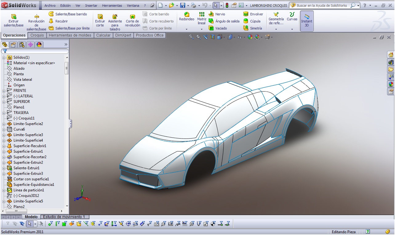The width and height of the screenshot is (395, 235).
Task: Select Cortar con superficie1 feature
Action: pyautogui.click(x=31, y=179)
